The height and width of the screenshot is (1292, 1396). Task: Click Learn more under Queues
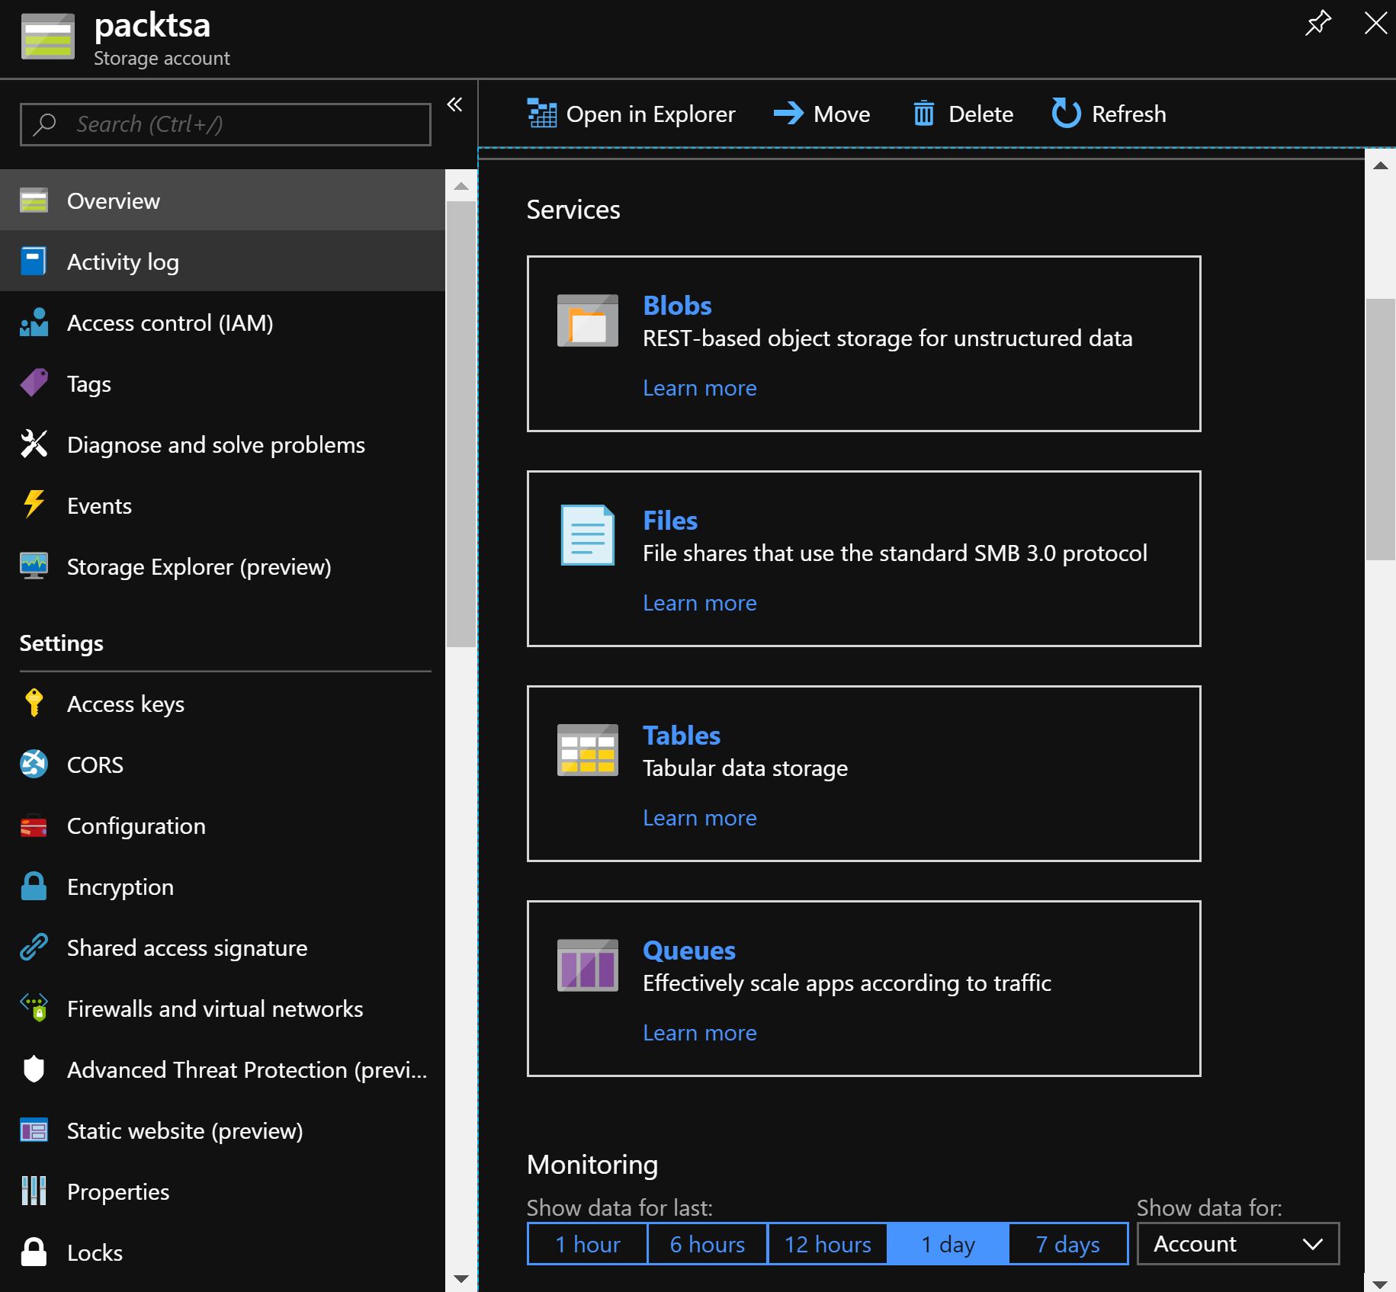coord(700,1033)
